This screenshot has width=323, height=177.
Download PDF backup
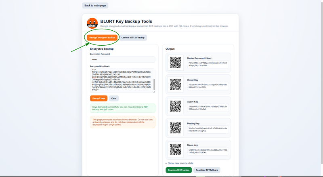click(x=178, y=170)
